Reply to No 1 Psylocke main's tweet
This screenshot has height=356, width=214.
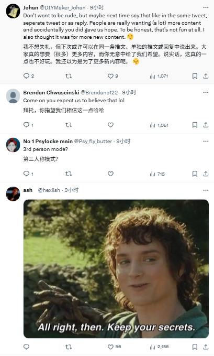(x=28, y=174)
